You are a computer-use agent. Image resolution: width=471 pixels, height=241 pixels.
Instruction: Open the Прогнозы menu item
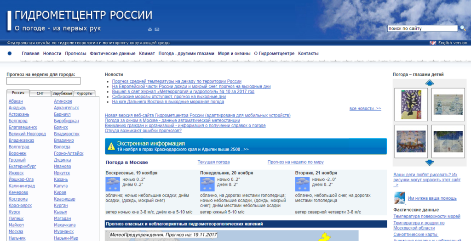pos(75,54)
